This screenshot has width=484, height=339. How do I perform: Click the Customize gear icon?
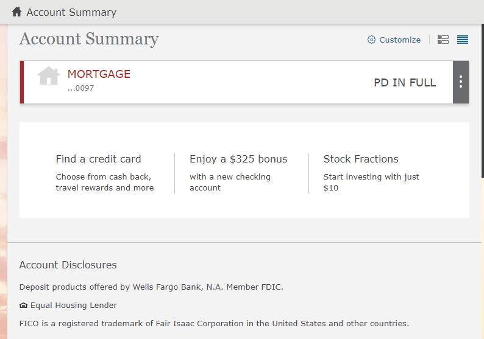[x=371, y=40]
